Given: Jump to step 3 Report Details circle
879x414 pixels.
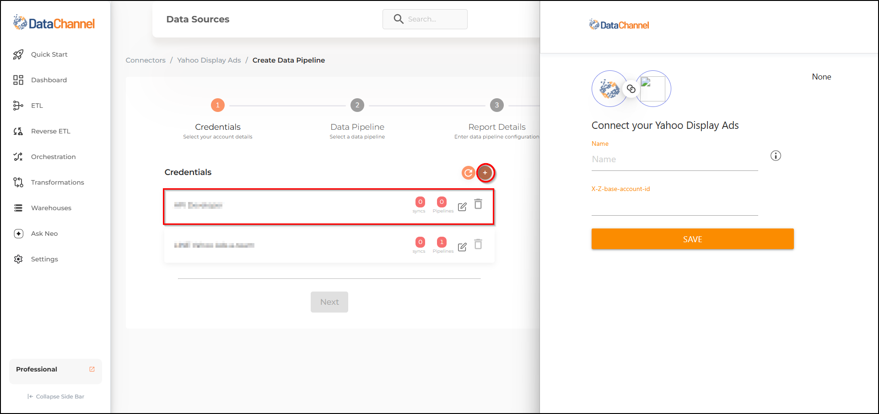Looking at the screenshot, I should [497, 105].
